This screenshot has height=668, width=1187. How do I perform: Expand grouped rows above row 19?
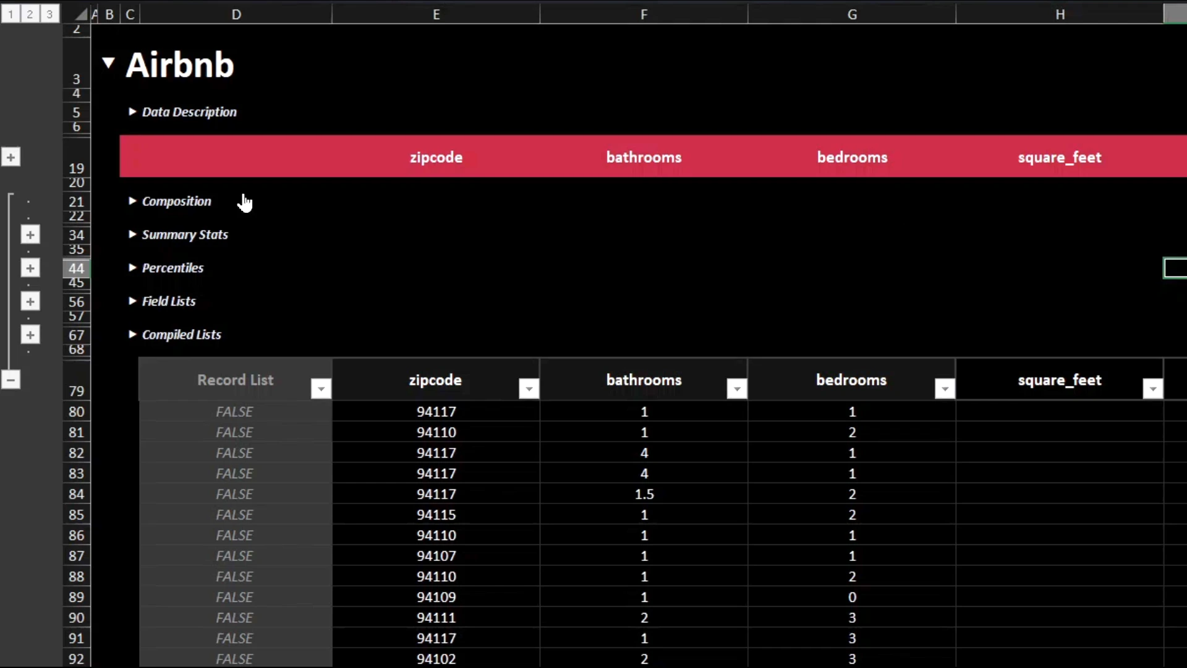[11, 157]
